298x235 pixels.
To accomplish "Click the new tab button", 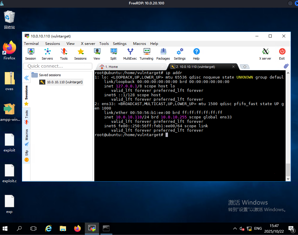I will coord(245,67).
